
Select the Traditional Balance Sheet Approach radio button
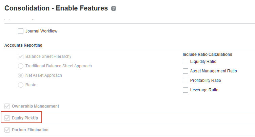(x=21, y=66)
